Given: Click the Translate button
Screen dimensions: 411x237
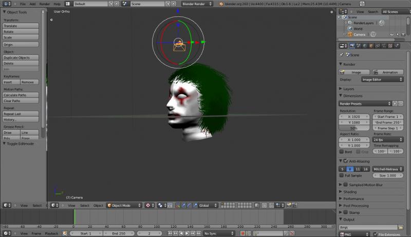Looking at the screenshot, I should point(21,26).
